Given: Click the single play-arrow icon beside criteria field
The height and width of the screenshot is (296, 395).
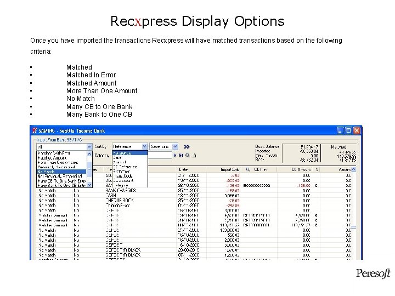Looking at the screenshot, I should tap(175, 155).
